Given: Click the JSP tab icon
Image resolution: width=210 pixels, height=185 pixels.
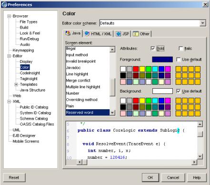Looking at the screenshot, I should coord(118,34).
